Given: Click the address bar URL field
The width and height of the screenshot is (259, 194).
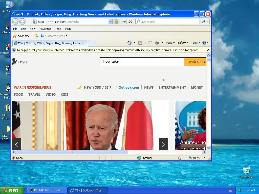Looking at the screenshot, I should (x=71, y=22).
